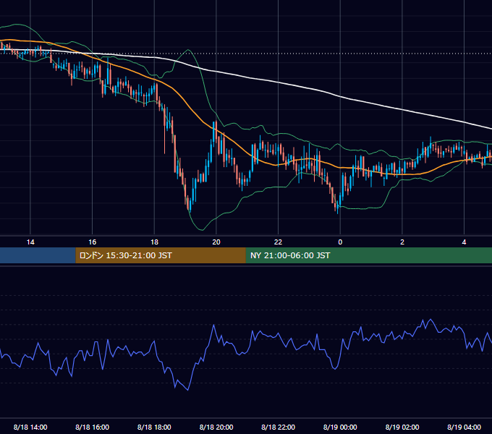The width and height of the screenshot is (492, 434).
Task: Click the 8/18 14:00 date label
Action: tap(30, 427)
